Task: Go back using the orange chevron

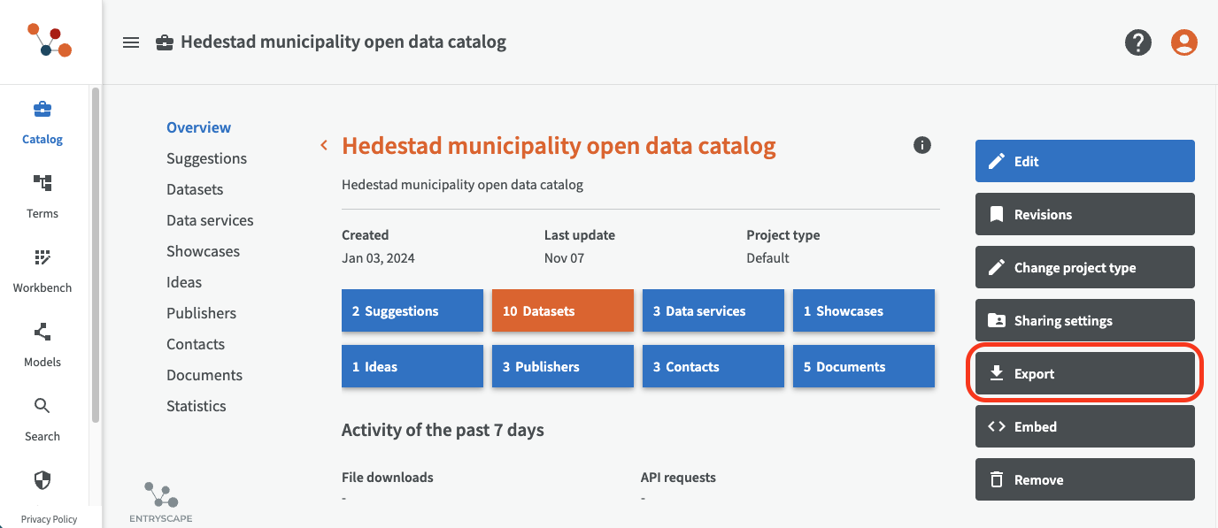Action: coord(325,145)
